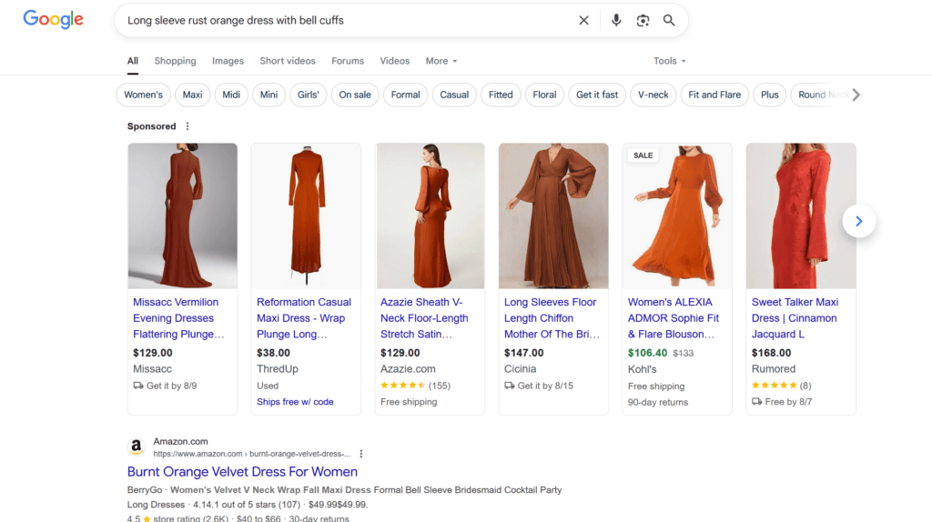Apply the Casual filter chip

point(454,95)
